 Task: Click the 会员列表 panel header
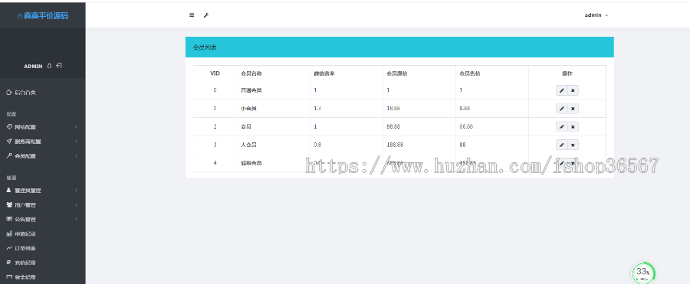pyautogui.click(x=399, y=47)
